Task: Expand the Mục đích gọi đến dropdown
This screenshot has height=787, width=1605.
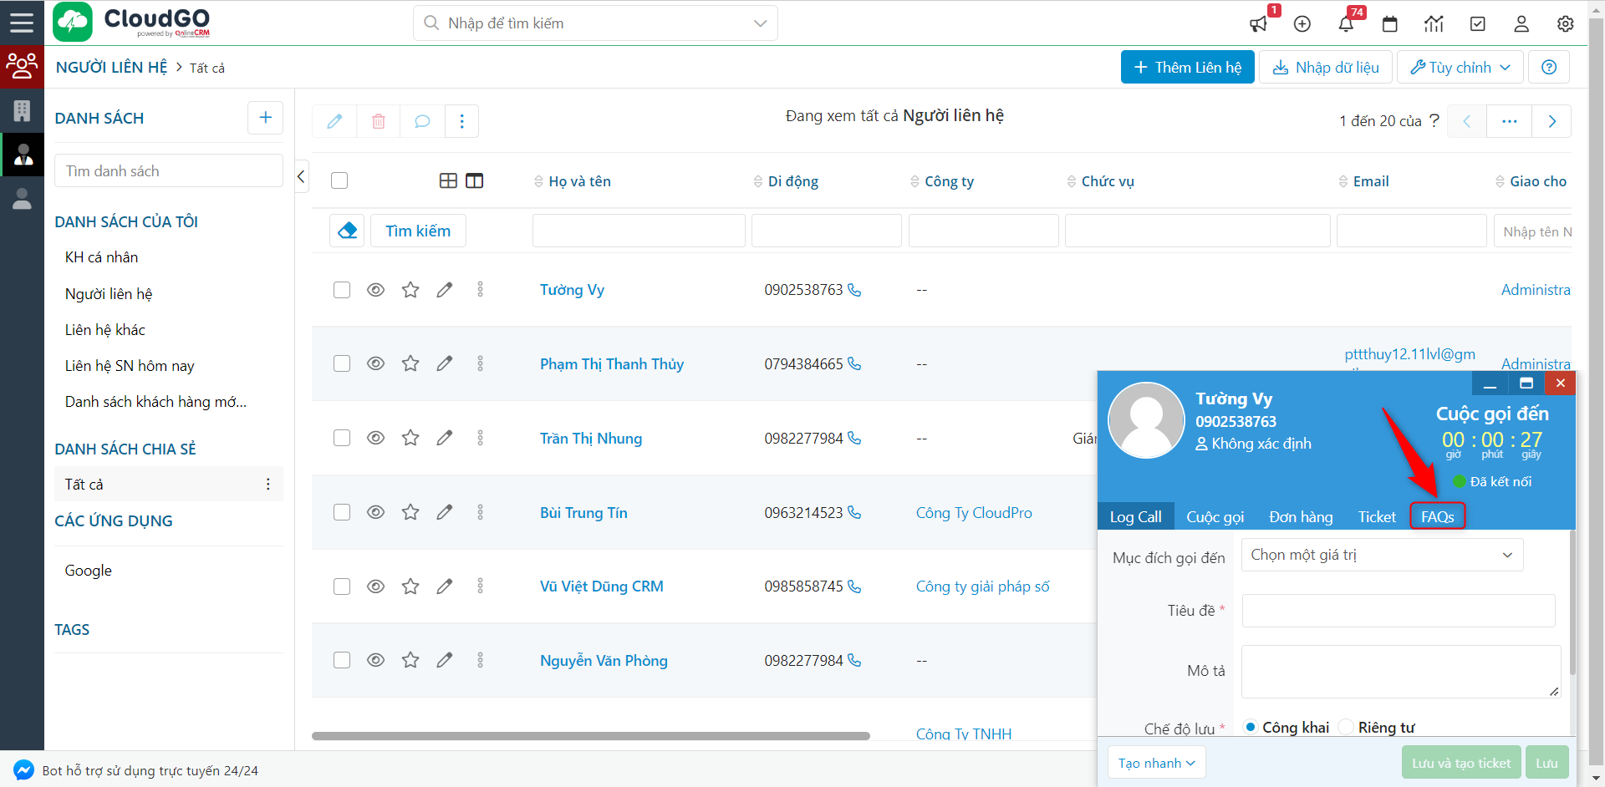Action: click(x=1382, y=555)
